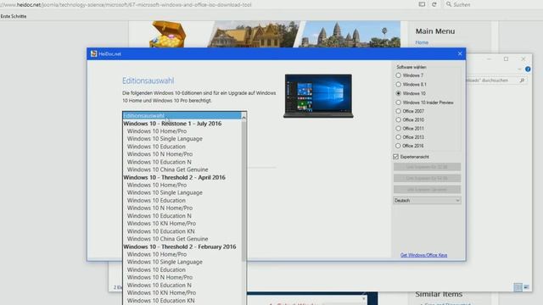543x305 pixels.
Task: Open the Erste Schritte bookmark
Action: 14,16
